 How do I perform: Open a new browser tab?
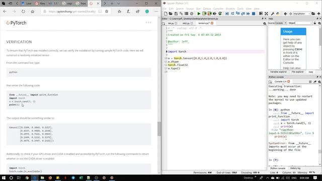click(112, 4)
